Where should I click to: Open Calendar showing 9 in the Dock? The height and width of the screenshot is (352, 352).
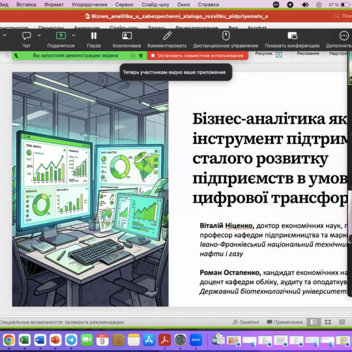102,340
